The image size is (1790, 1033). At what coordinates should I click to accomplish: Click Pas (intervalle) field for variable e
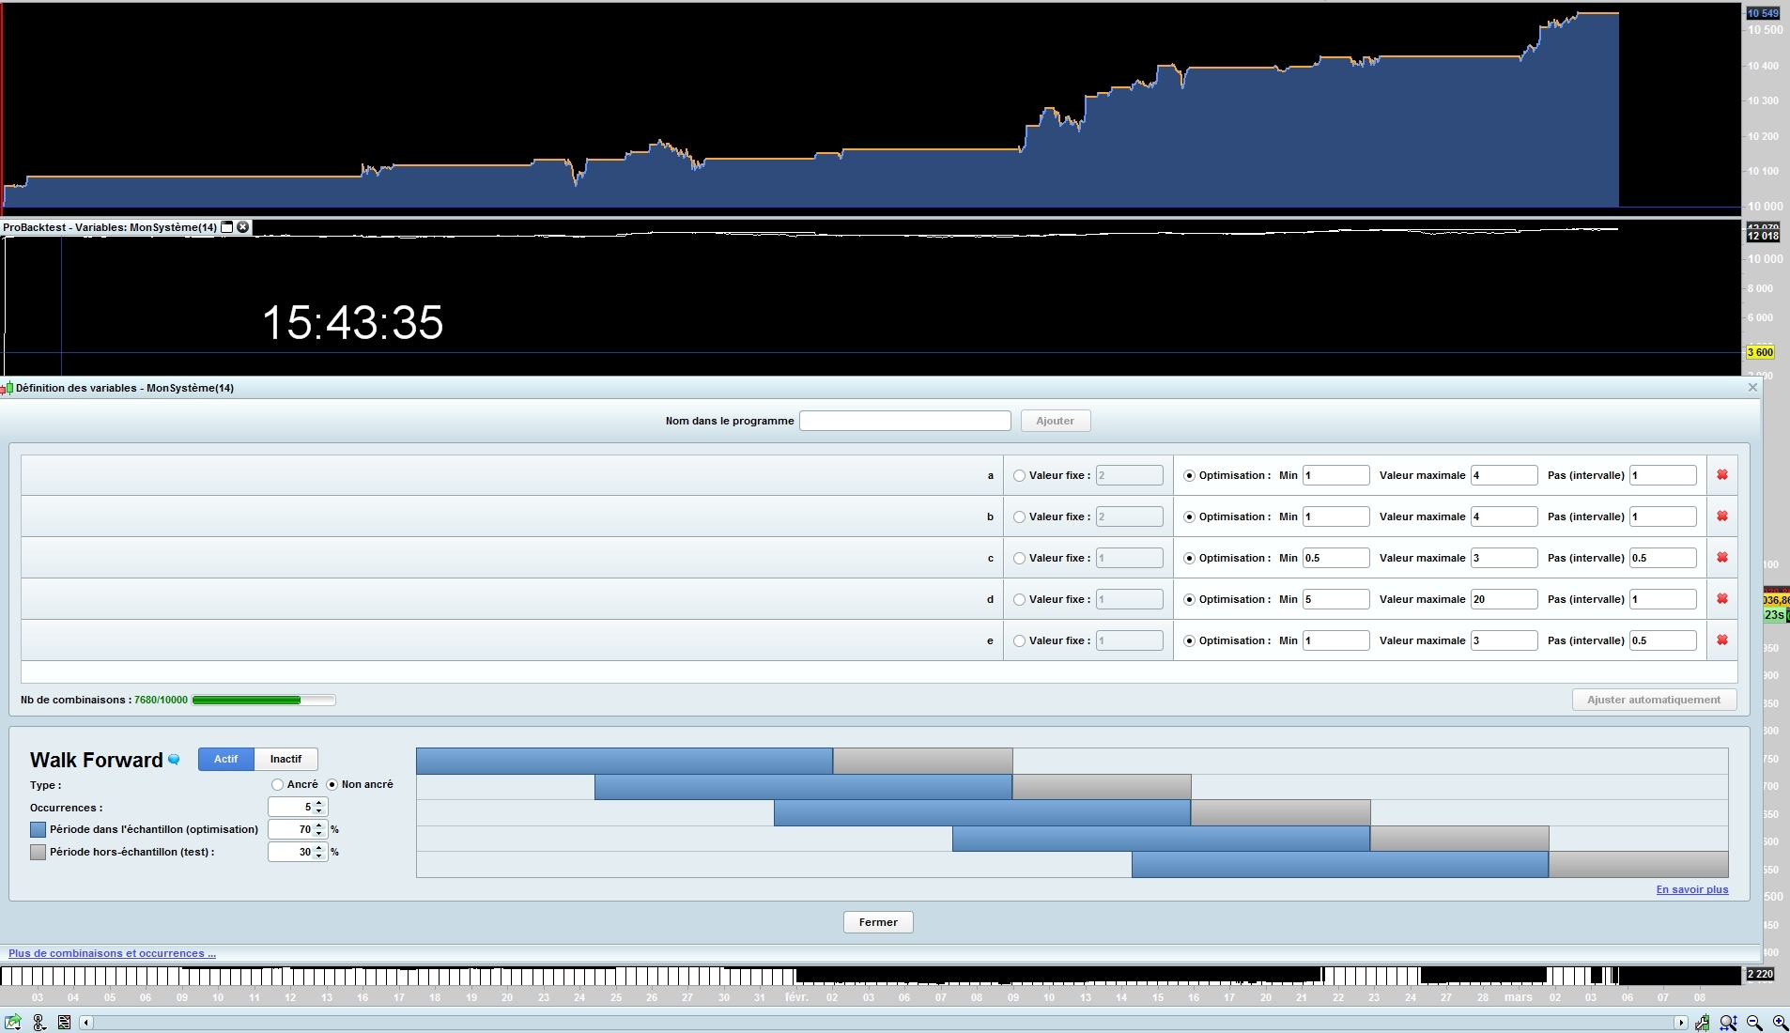pyautogui.click(x=1663, y=640)
